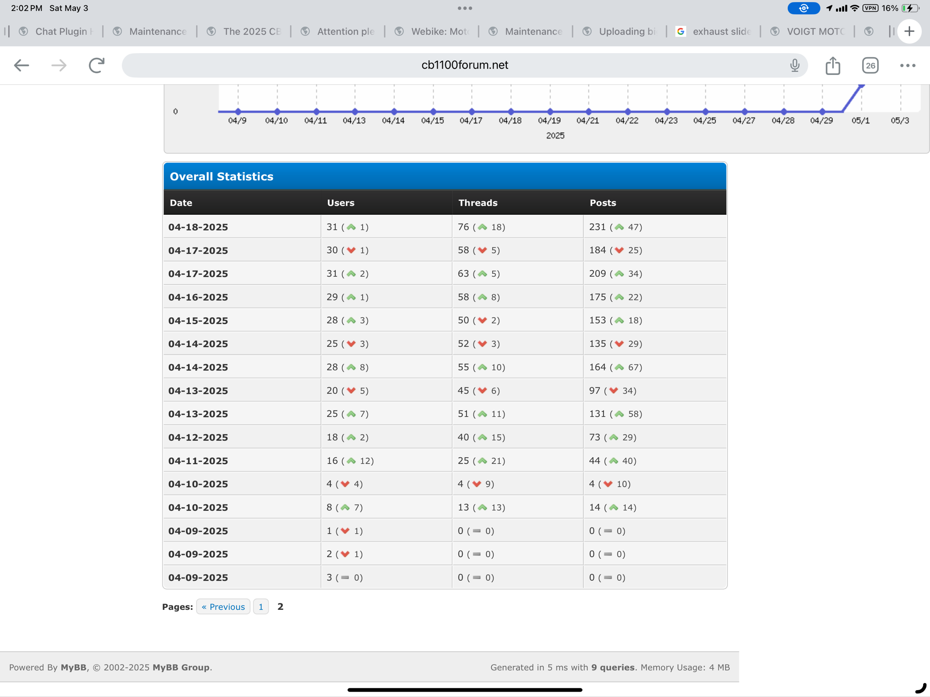Open the browser three-dot more menu
Image resolution: width=930 pixels, height=697 pixels.
(x=907, y=65)
